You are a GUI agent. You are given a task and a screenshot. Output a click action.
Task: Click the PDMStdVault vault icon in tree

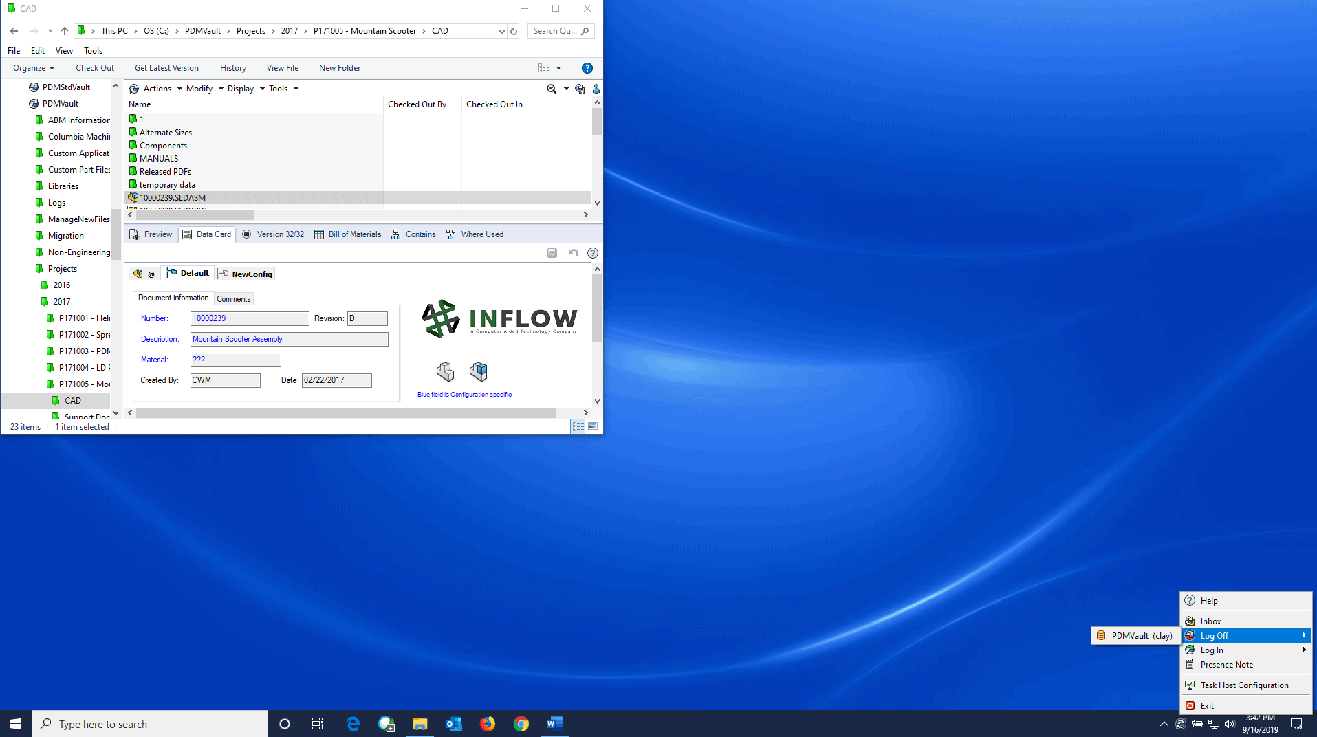(x=33, y=87)
